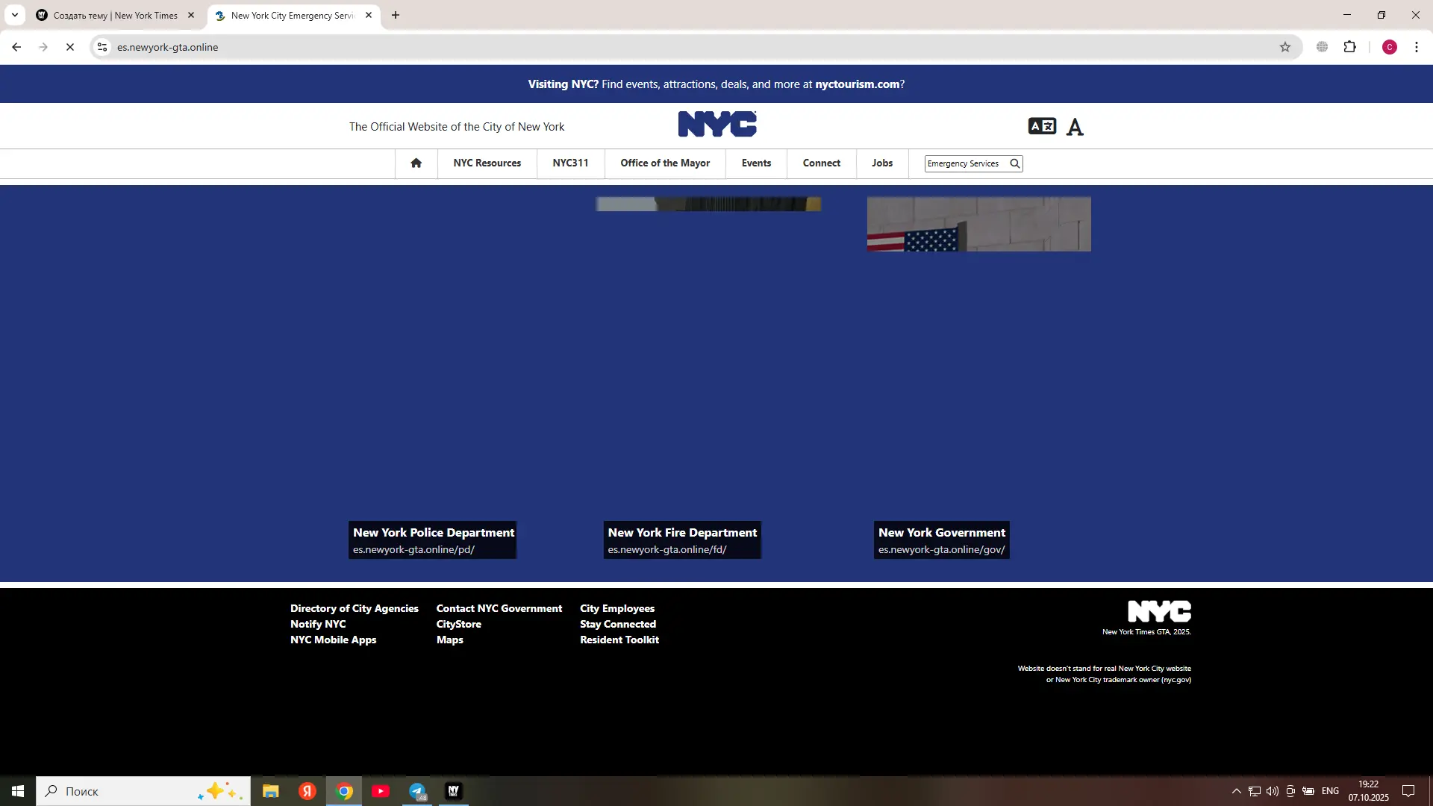Open Telegram from the taskbar
This screenshot has height=806, width=1433.
[x=417, y=791]
